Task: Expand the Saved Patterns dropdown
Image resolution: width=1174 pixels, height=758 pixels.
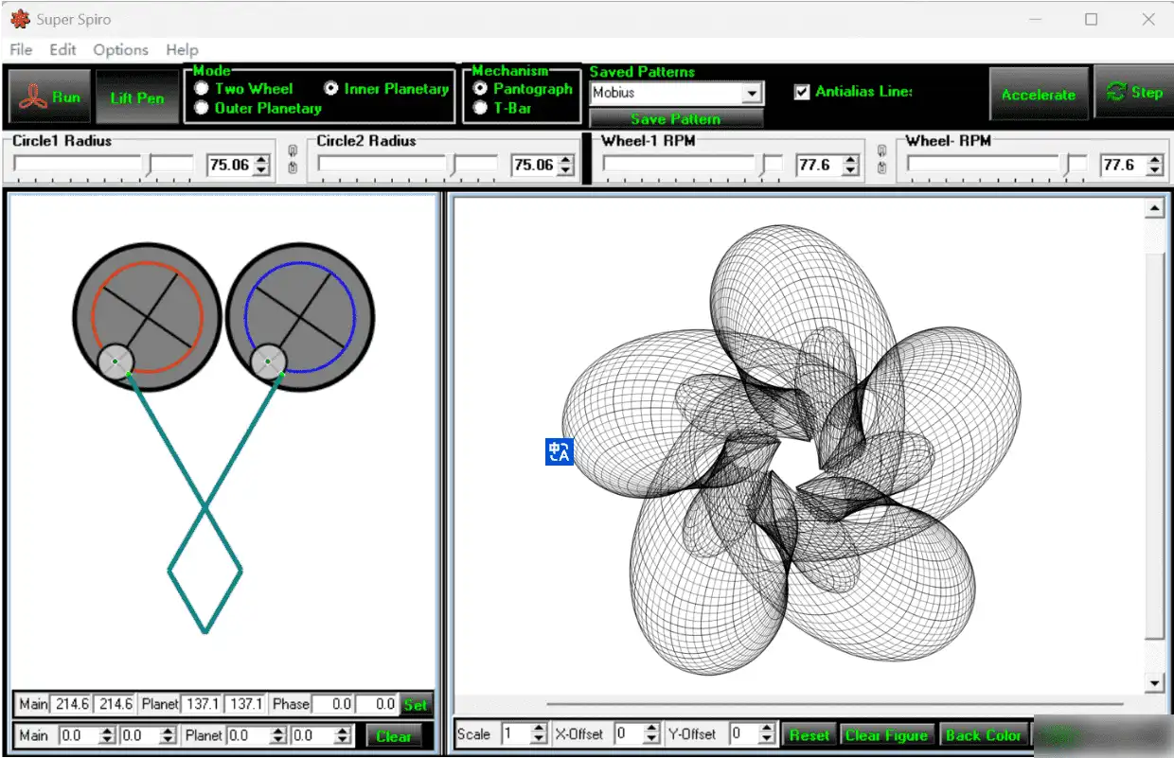Action: tap(752, 93)
